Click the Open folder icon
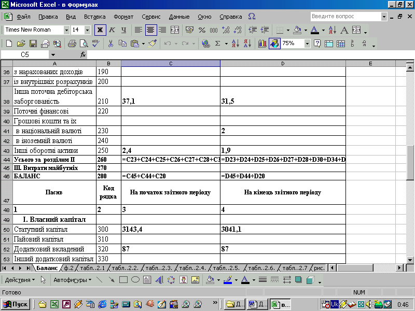This screenshot has height=311, width=415. point(21,44)
